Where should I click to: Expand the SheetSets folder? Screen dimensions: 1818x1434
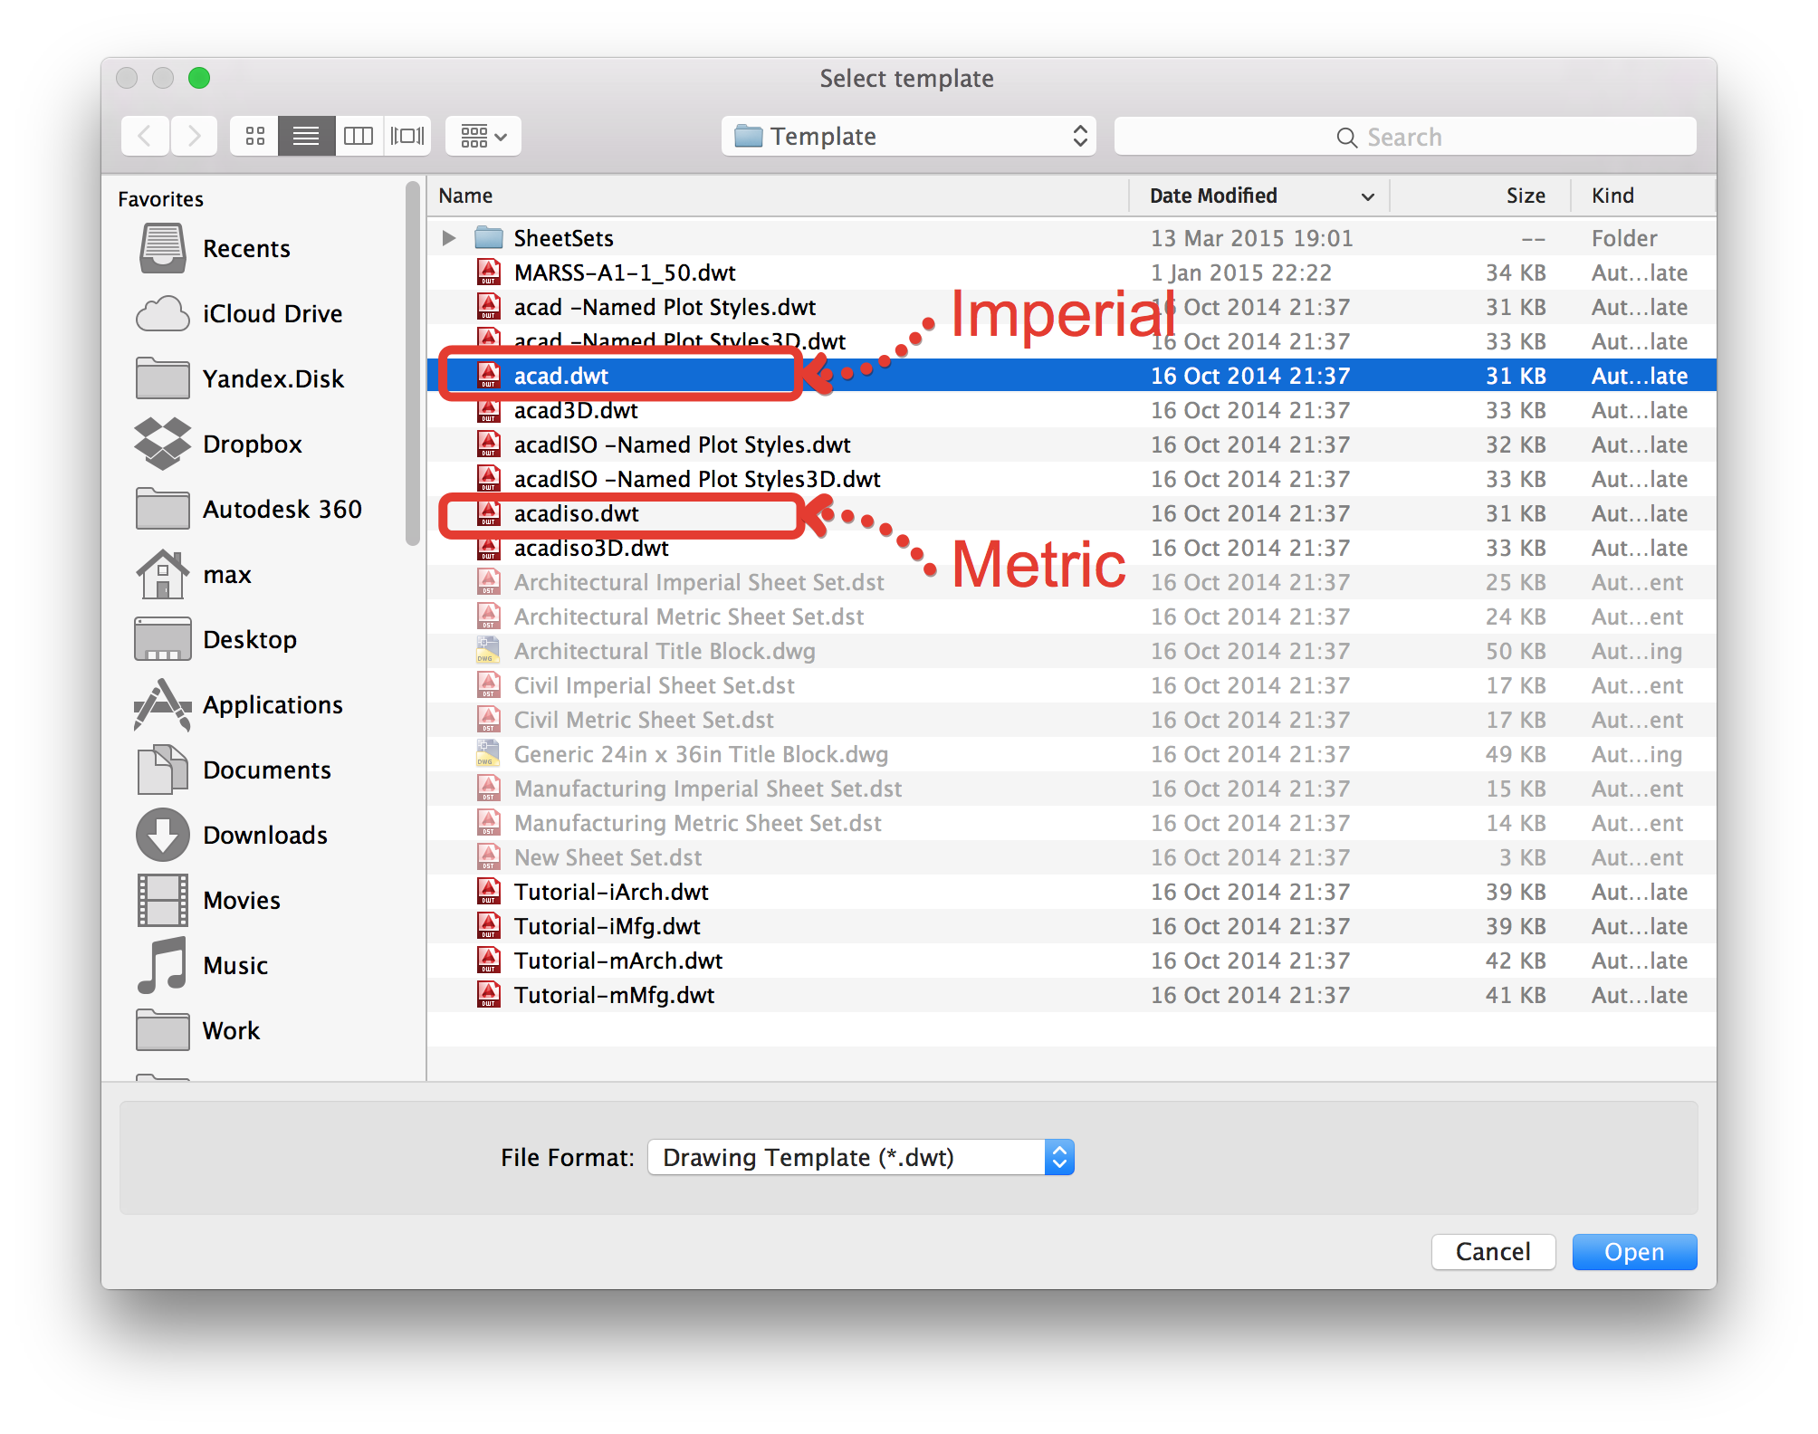pos(449,238)
